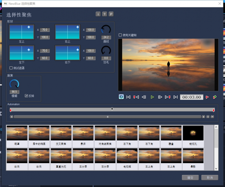Click the automation scrollbar left arrow
The height and width of the screenshot is (187, 225).
coord(12,117)
